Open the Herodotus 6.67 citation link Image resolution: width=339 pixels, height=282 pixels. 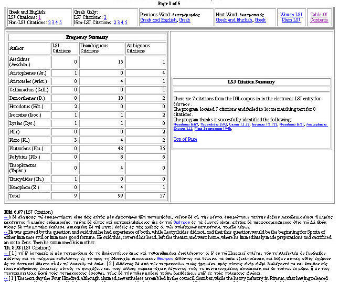tap(186, 124)
